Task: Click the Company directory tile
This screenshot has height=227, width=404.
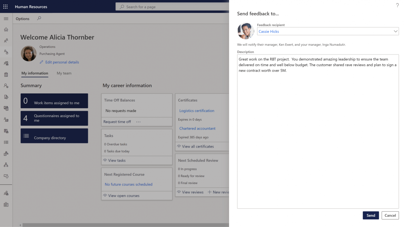Action: (x=54, y=136)
